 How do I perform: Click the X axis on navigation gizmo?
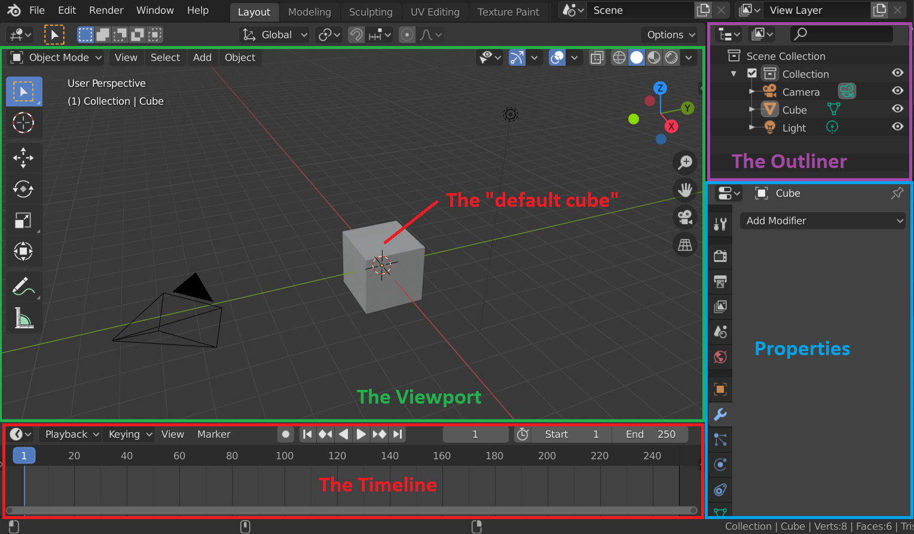point(671,126)
